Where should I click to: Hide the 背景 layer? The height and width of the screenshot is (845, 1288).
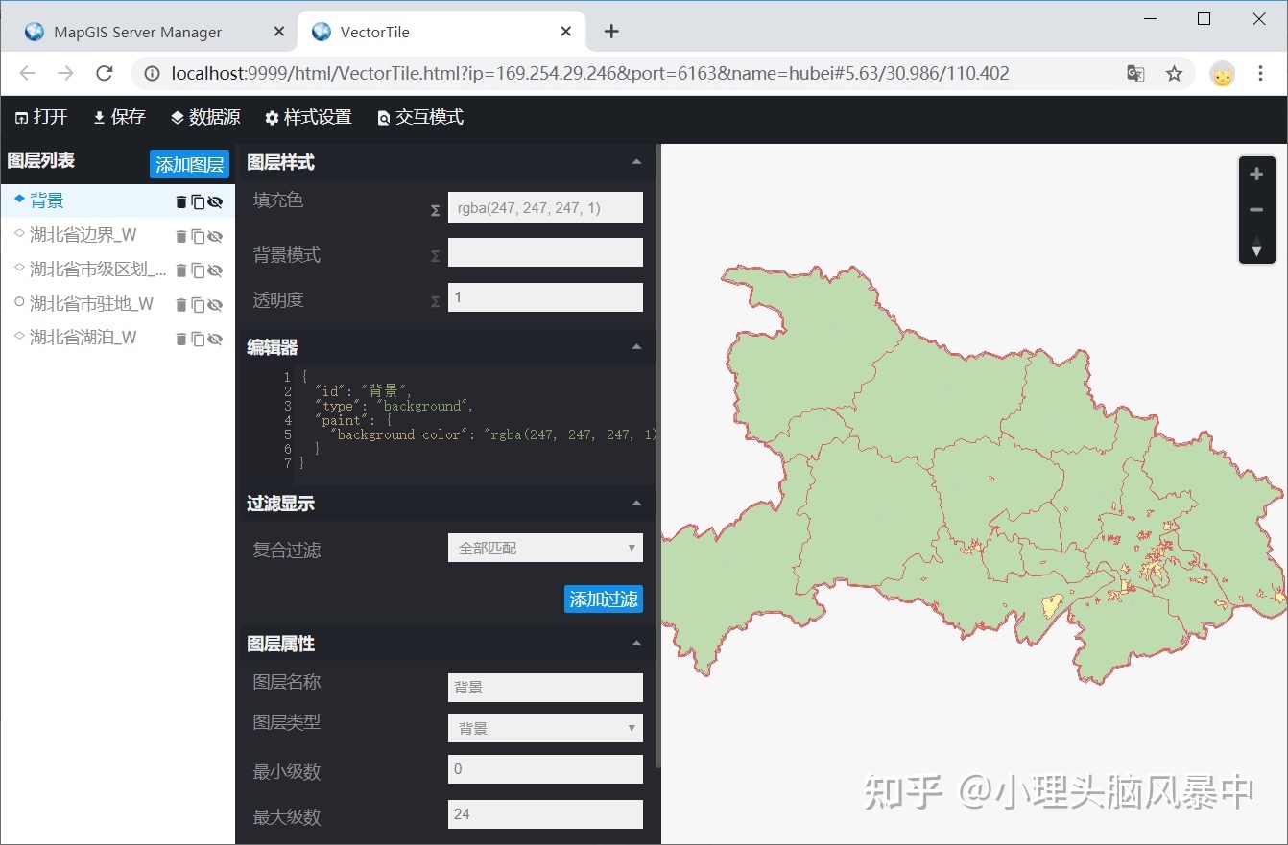(x=215, y=201)
